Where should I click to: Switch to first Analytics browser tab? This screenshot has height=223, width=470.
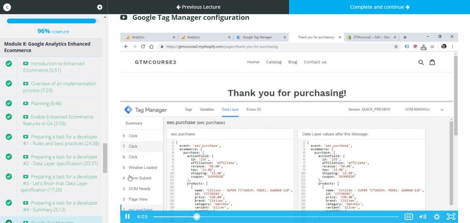click(x=149, y=37)
